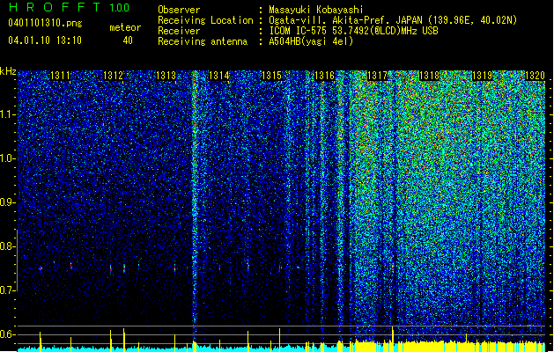554x352 pixels.
Task: Click the 1320 time marker
Action: tap(535, 76)
